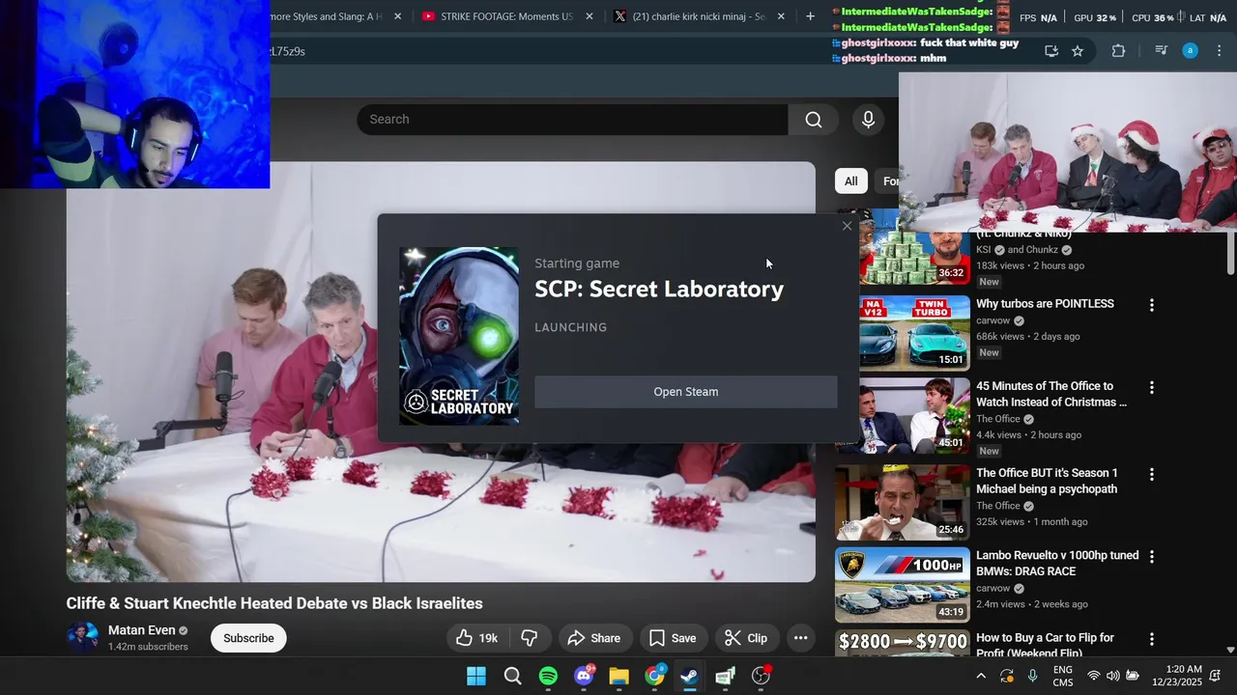Open Chrome extensions puzzle icon

tap(1118, 51)
